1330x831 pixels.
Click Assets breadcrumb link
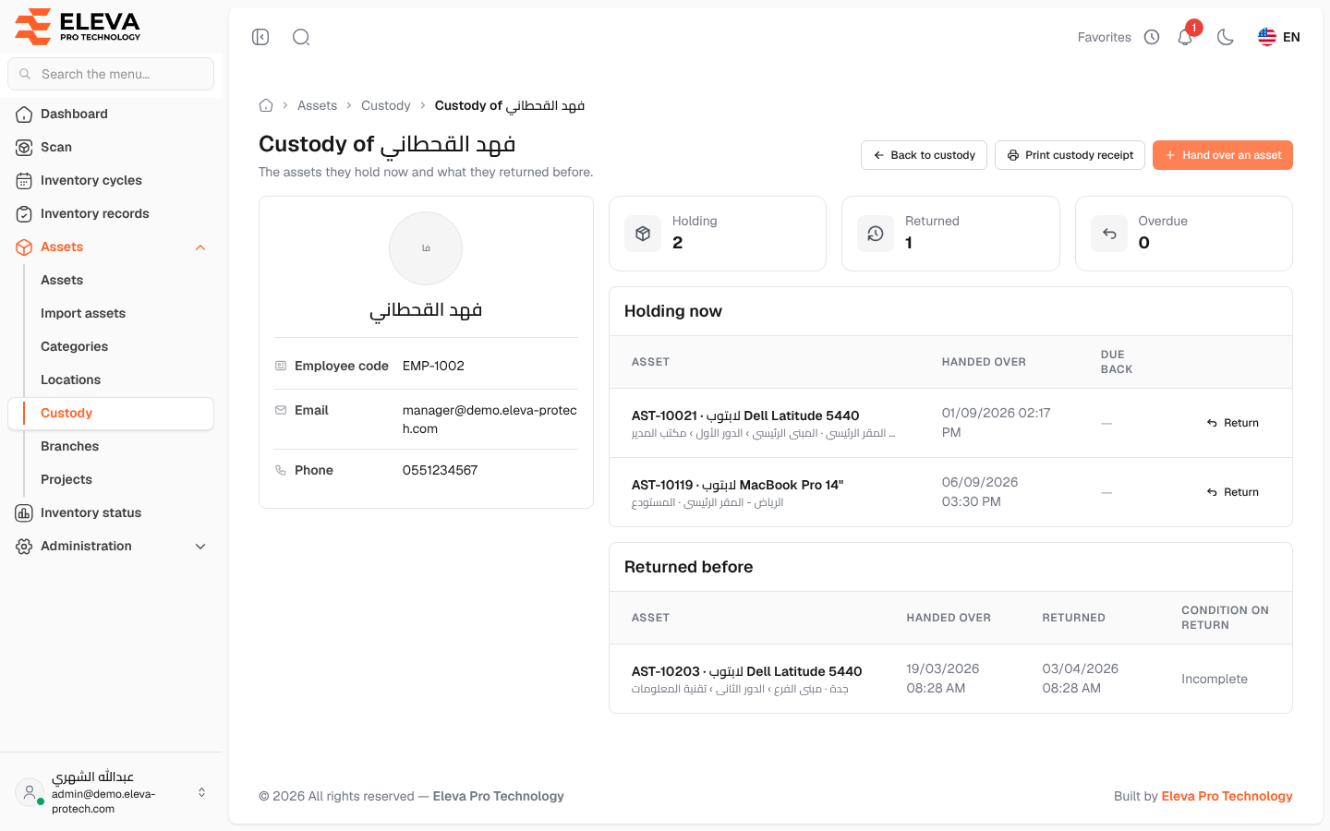pos(317,105)
